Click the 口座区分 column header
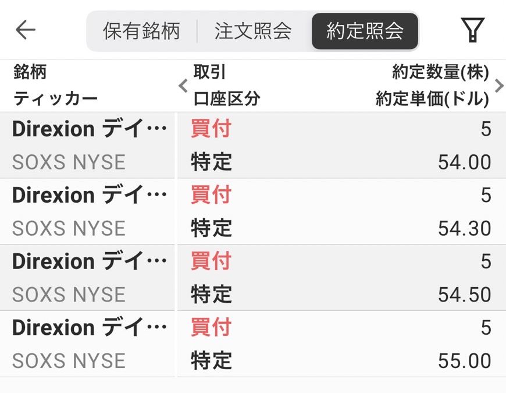The width and height of the screenshot is (506, 393). point(226,99)
